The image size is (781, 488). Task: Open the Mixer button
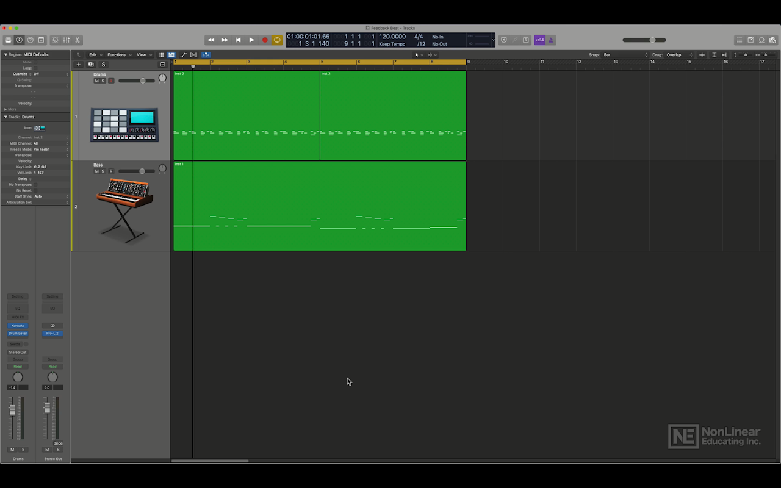click(66, 40)
